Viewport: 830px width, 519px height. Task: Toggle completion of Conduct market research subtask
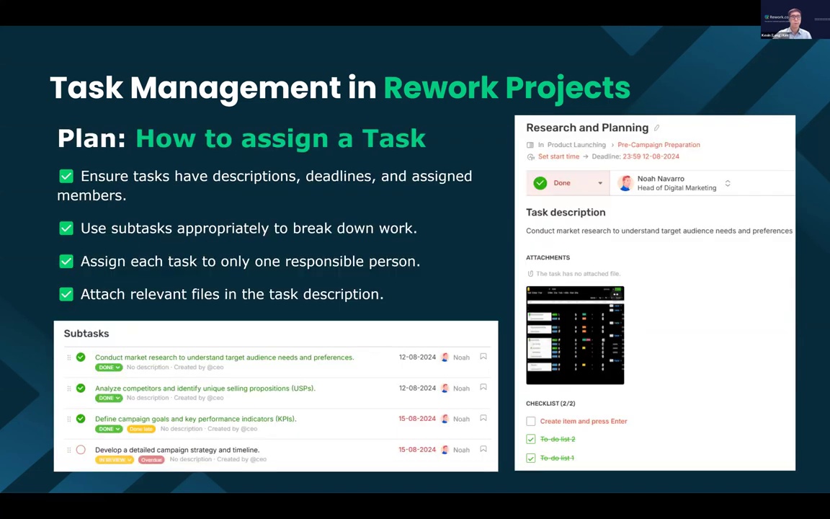tap(81, 357)
